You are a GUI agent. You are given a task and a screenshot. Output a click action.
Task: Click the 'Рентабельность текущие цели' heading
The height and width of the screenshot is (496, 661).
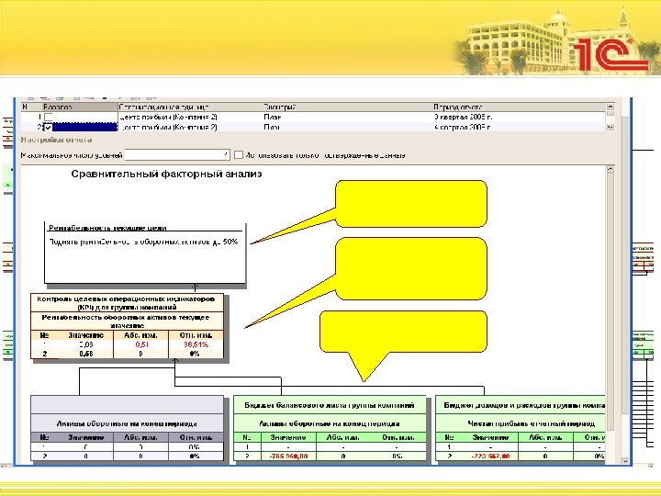click(107, 228)
